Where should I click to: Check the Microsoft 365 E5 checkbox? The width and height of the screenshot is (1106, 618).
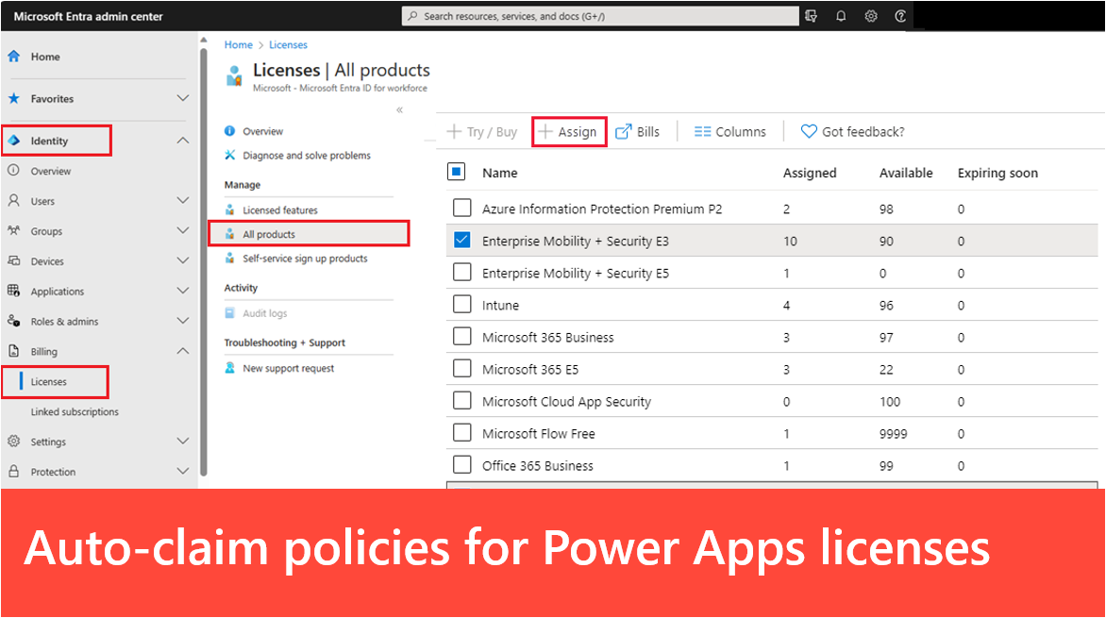(461, 369)
